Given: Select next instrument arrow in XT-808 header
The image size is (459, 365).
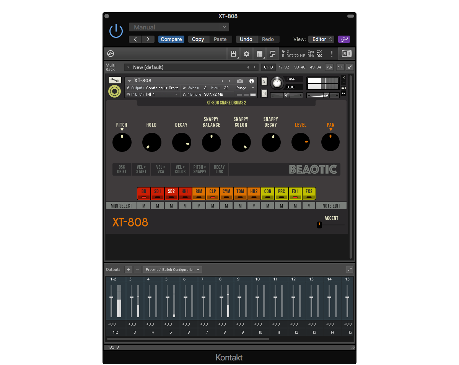Looking at the screenshot, I should [x=229, y=81].
